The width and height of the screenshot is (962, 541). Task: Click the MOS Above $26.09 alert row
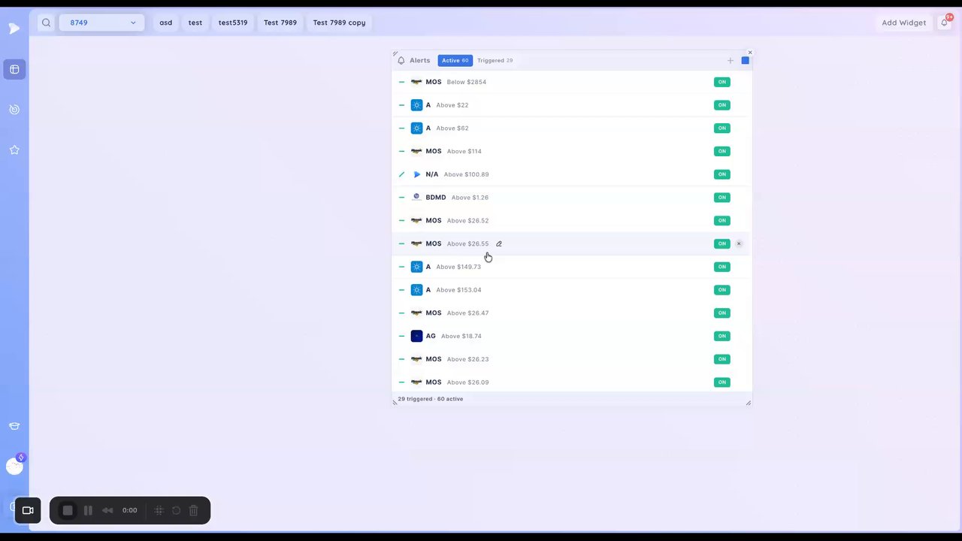click(x=572, y=382)
